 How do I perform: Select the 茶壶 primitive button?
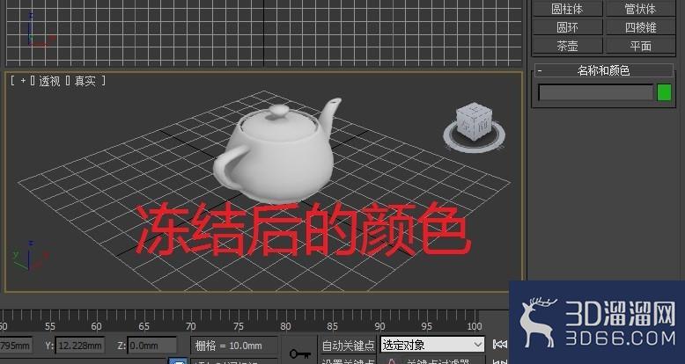coord(567,46)
